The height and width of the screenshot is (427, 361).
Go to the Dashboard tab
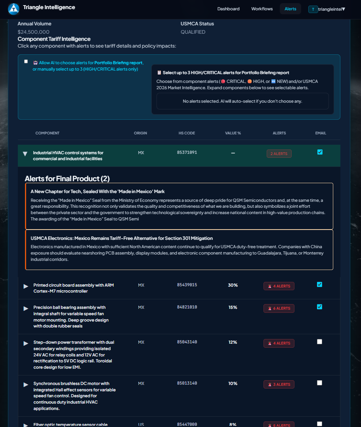tap(228, 9)
